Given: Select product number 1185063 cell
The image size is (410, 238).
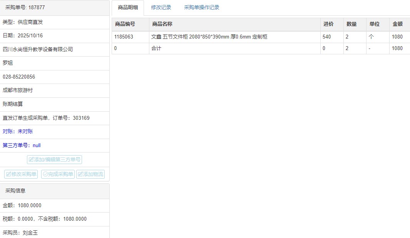Looking at the screenshot, I should pyautogui.click(x=124, y=37).
